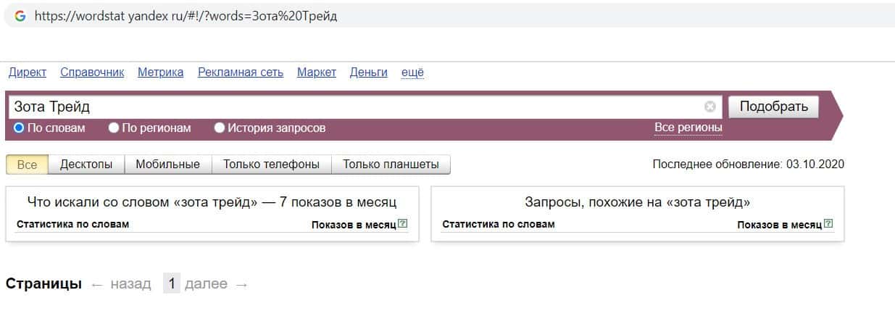The width and height of the screenshot is (895, 311).
Task: Switch to the «Десктопы» tab
Action: tap(86, 165)
